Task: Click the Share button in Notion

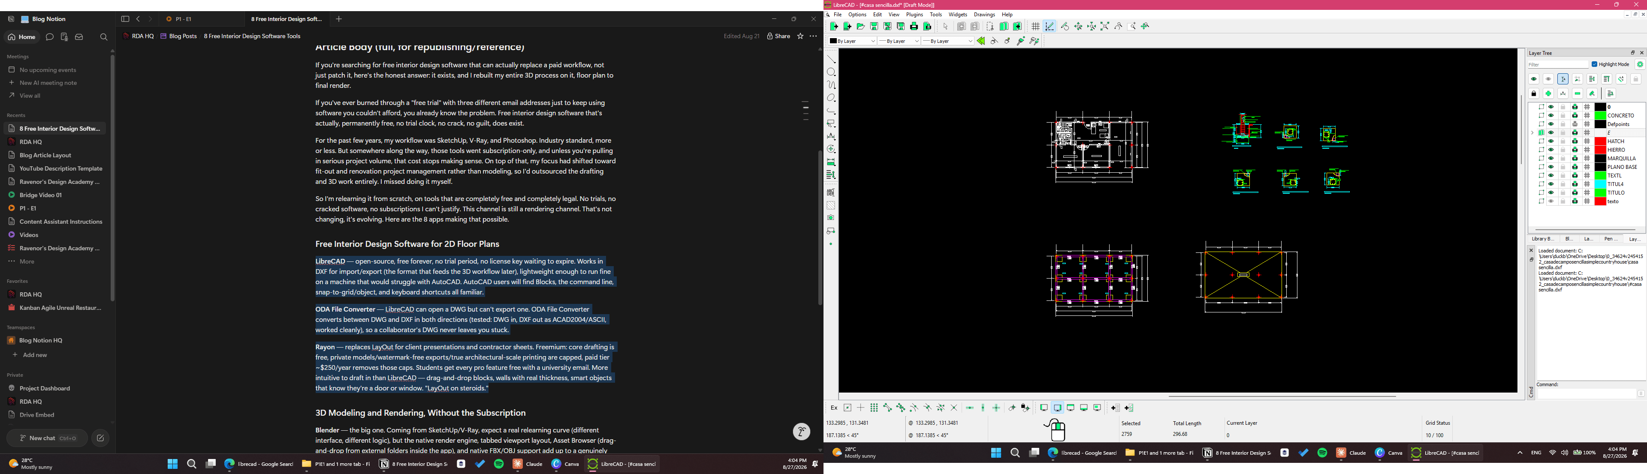Action: click(779, 36)
